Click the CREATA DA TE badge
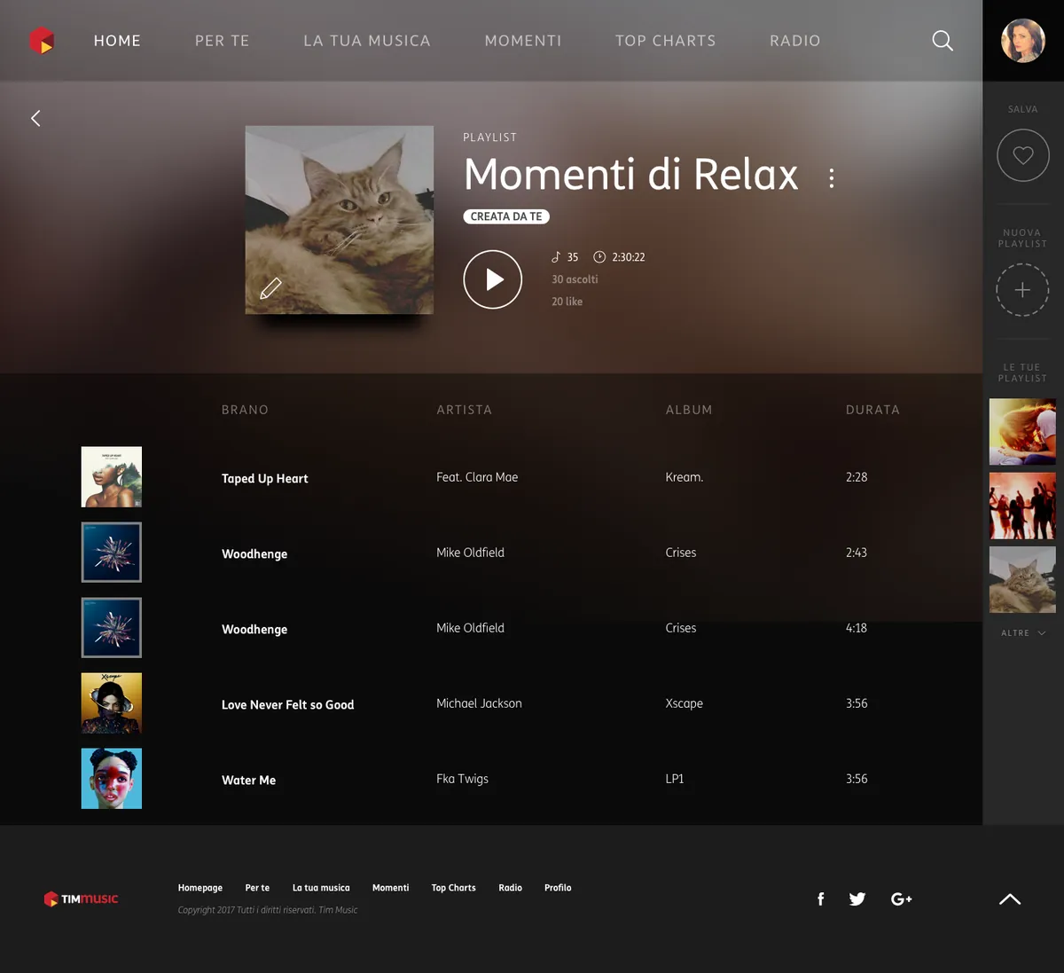The image size is (1064, 973). click(506, 216)
